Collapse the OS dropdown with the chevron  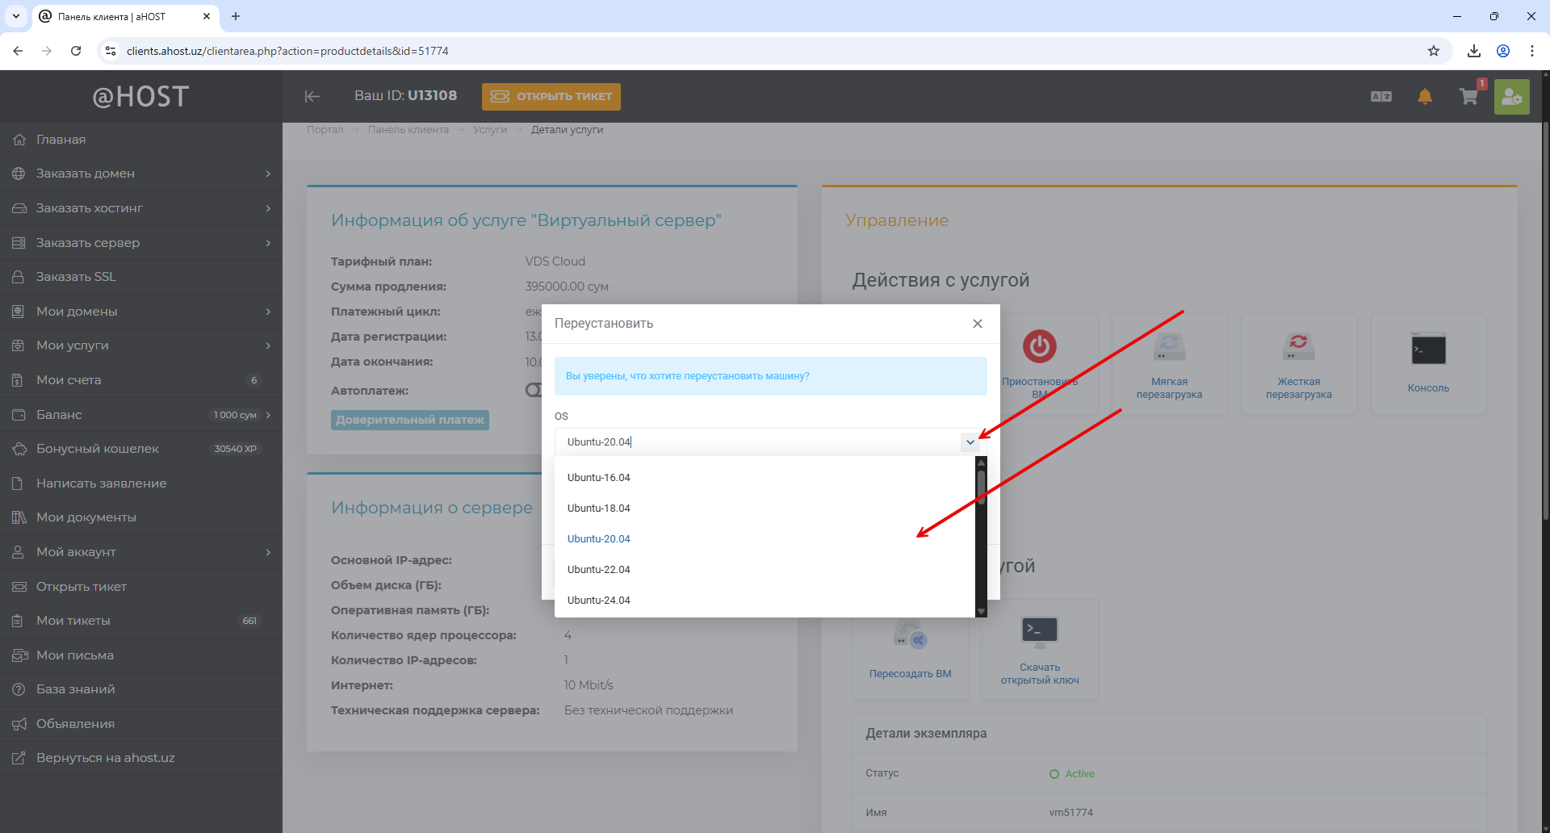(970, 442)
